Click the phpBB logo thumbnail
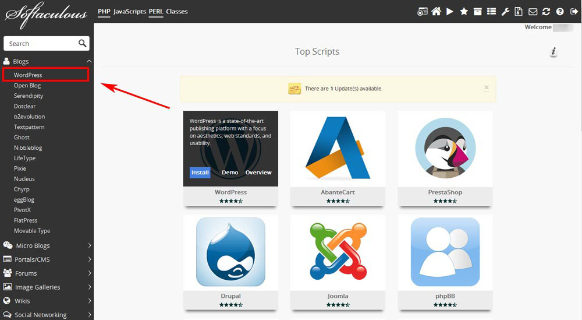The image size is (582, 320). (x=445, y=252)
